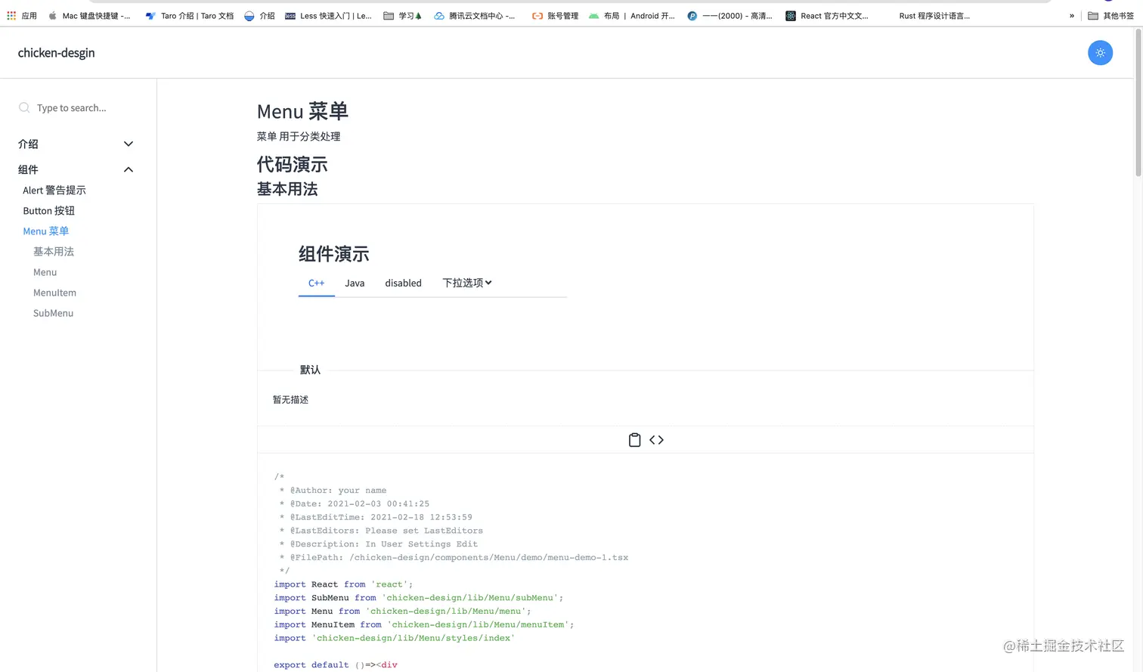Click the disabled menu tab
The width and height of the screenshot is (1143, 672).
(x=403, y=283)
